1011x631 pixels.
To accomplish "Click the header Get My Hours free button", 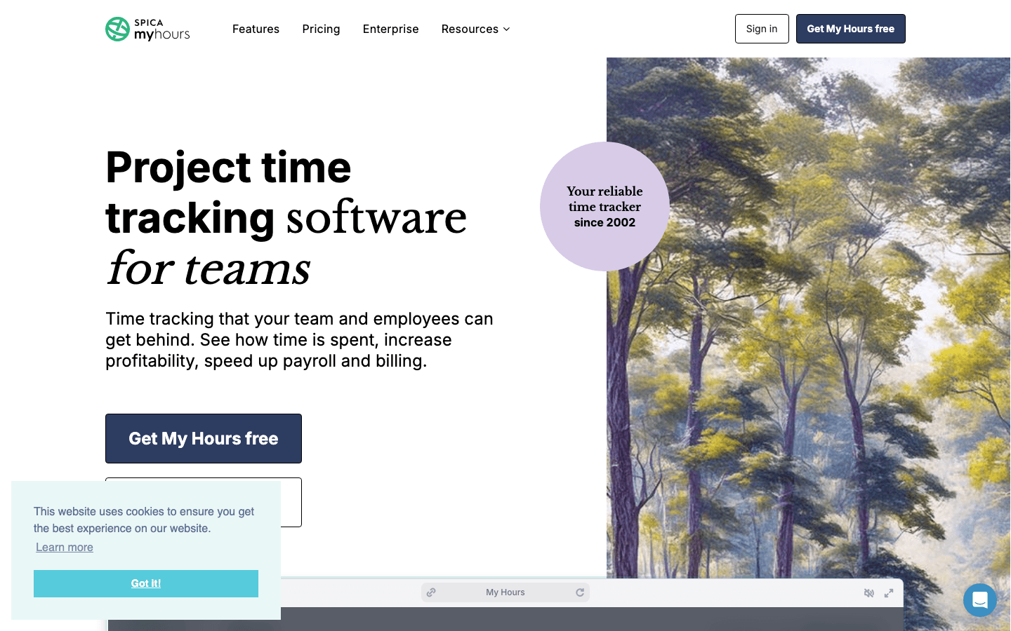I will tap(850, 29).
